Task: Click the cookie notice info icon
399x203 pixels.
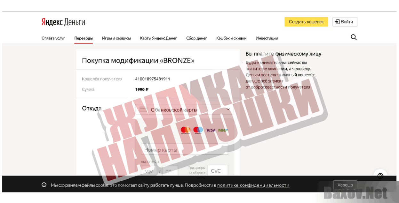Action: pos(44,185)
